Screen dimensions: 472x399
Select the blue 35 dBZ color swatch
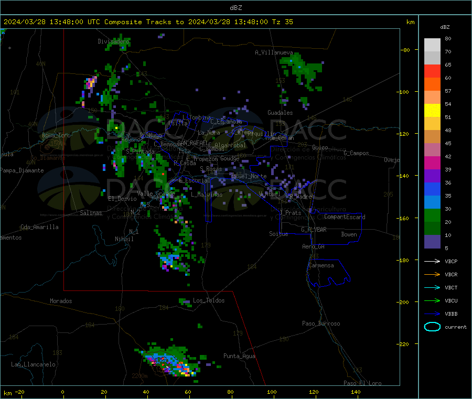(432, 189)
